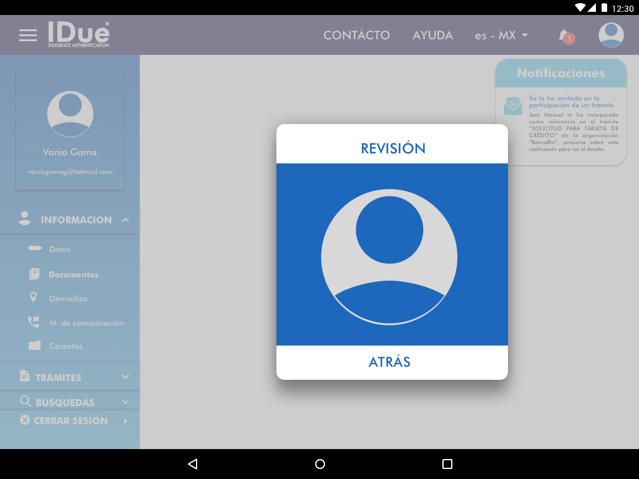Open the es - MX language dropdown
The height and width of the screenshot is (479, 639).
click(x=501, y=36)
